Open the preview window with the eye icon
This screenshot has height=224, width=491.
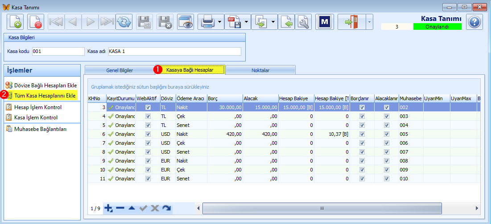186,21
